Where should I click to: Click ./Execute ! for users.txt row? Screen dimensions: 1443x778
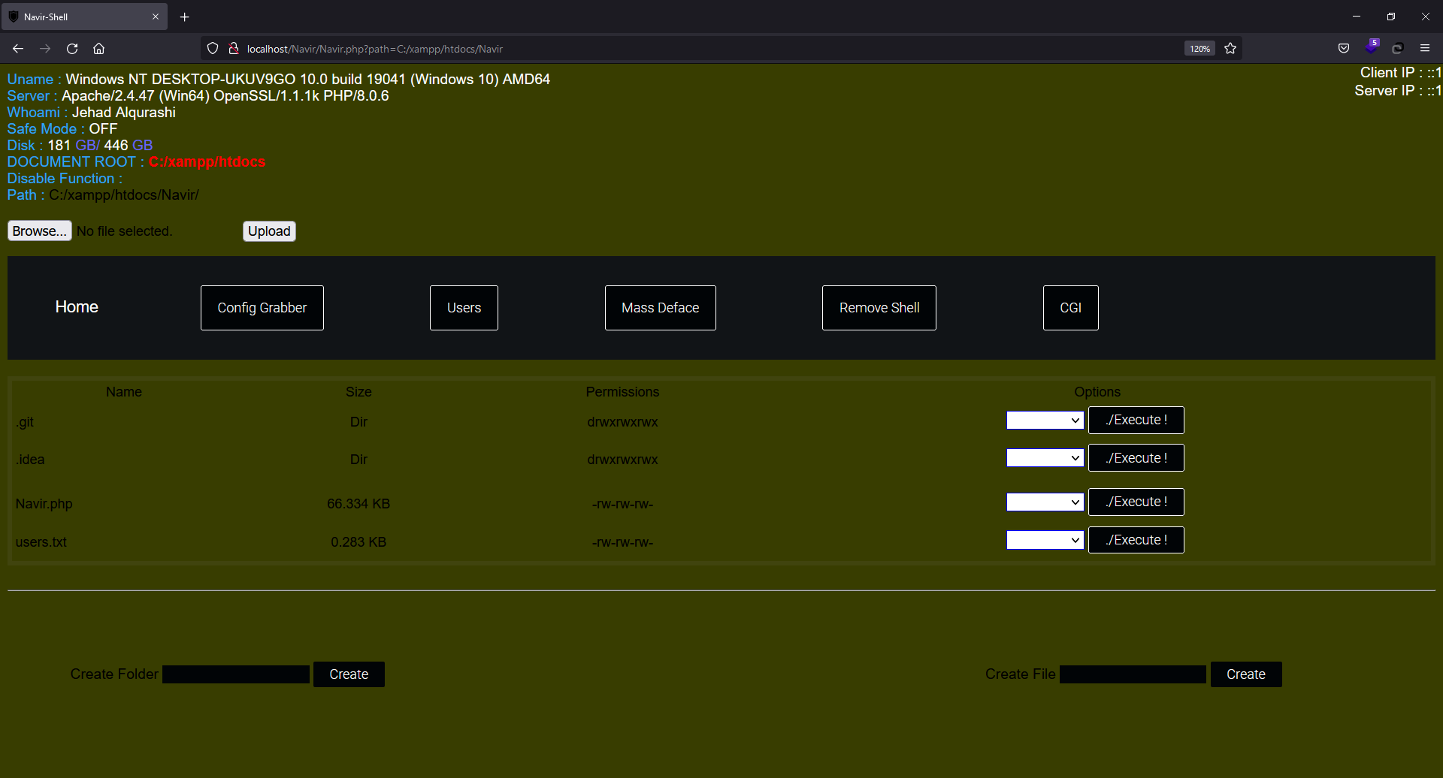coord(1136,540)
